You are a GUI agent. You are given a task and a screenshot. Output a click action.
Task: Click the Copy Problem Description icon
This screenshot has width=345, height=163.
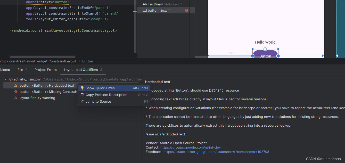point(82,95)
